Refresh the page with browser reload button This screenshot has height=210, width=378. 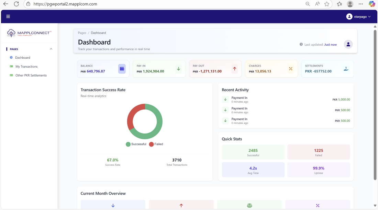click(x=16, y=4)
